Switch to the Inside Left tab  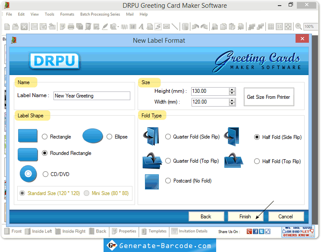[38, 231]
